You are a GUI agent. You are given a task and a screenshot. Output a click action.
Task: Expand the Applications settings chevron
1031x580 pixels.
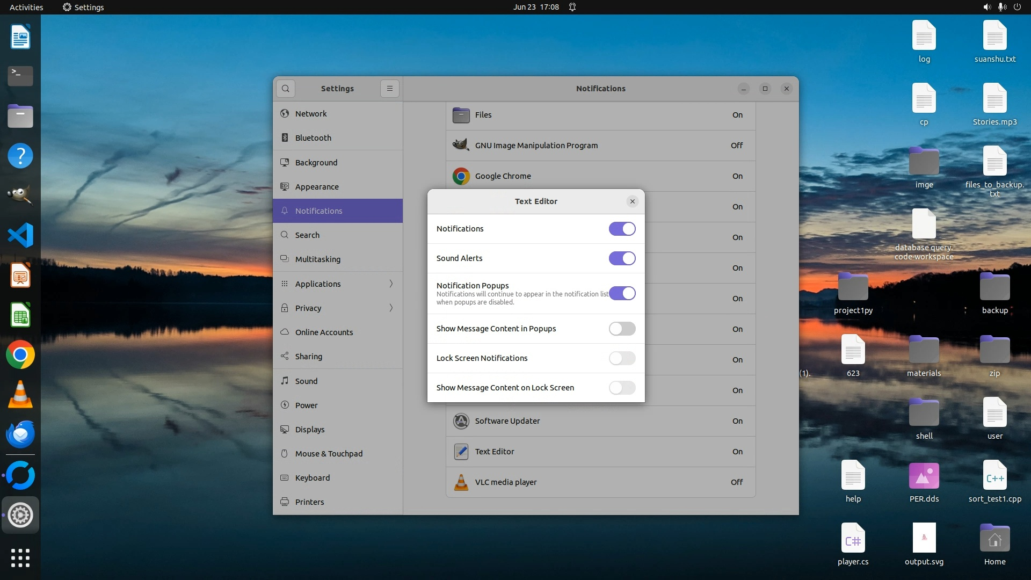tap(391, 284)
